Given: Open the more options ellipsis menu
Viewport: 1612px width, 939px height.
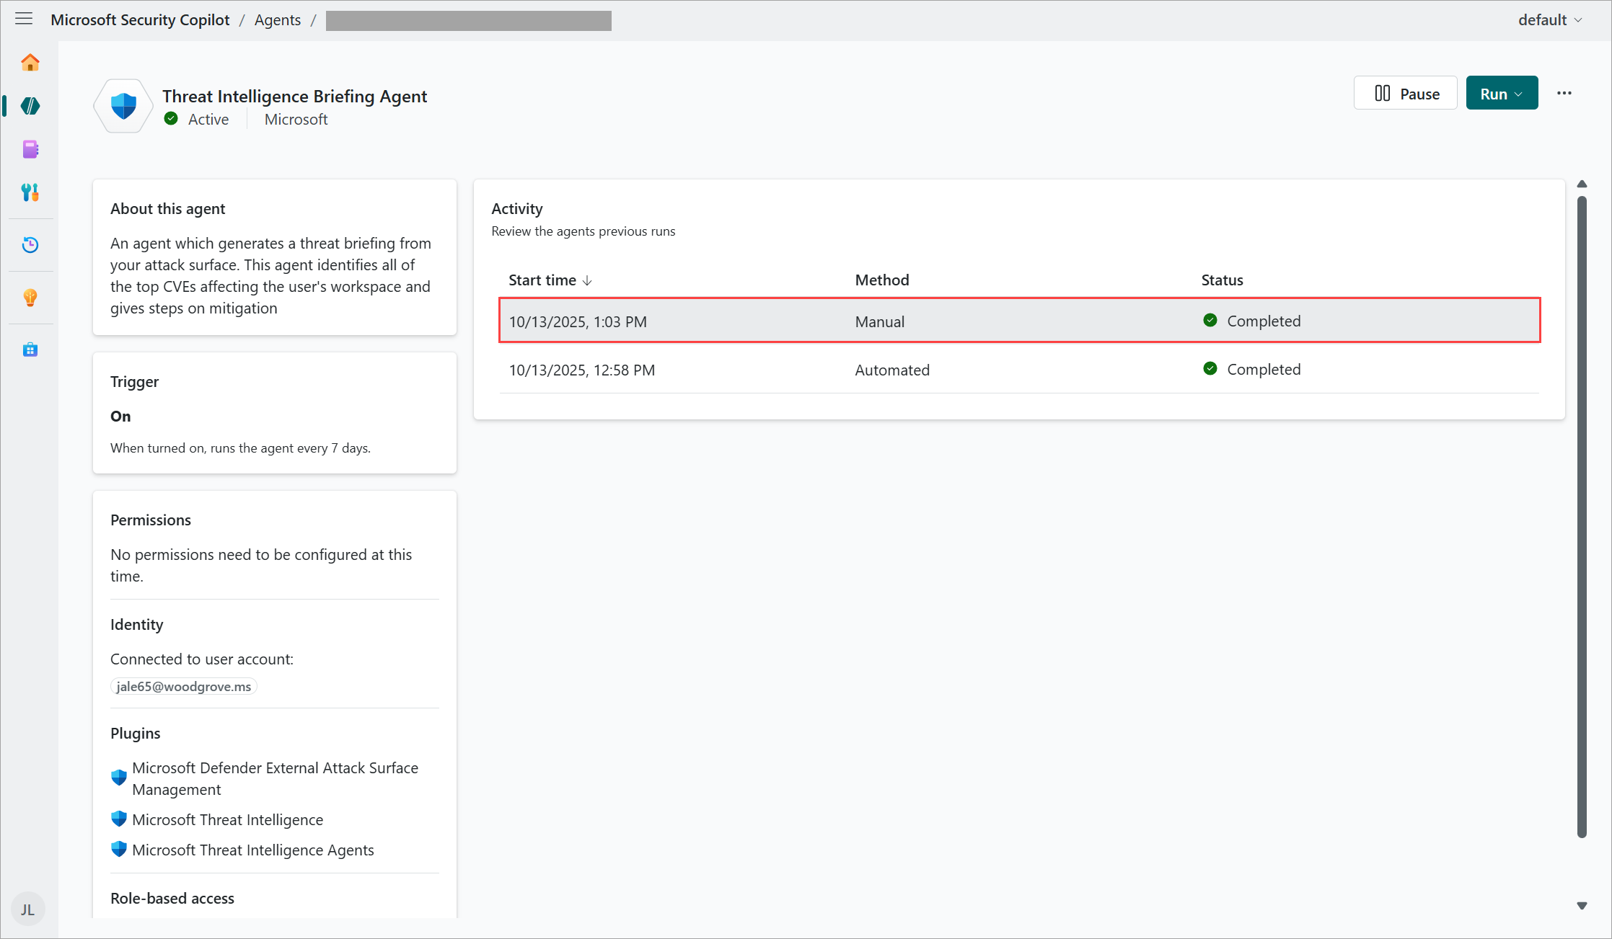Looking at the screenshot, I should 1564,94.
